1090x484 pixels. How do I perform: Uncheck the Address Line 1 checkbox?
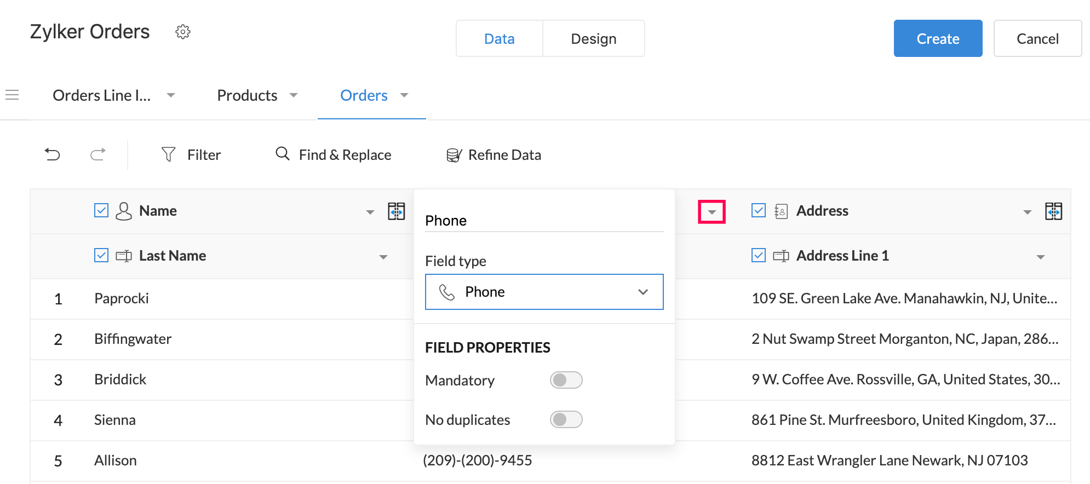[759, 256]
